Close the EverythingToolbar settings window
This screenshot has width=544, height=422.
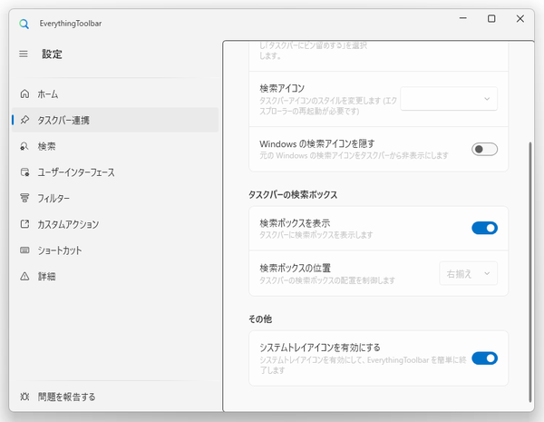point(520,18)
